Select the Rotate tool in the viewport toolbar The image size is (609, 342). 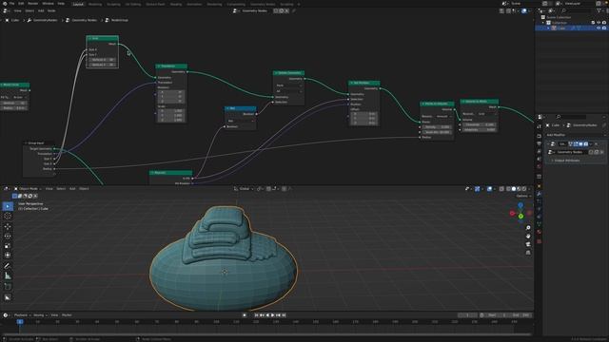(x=8, y=237)
